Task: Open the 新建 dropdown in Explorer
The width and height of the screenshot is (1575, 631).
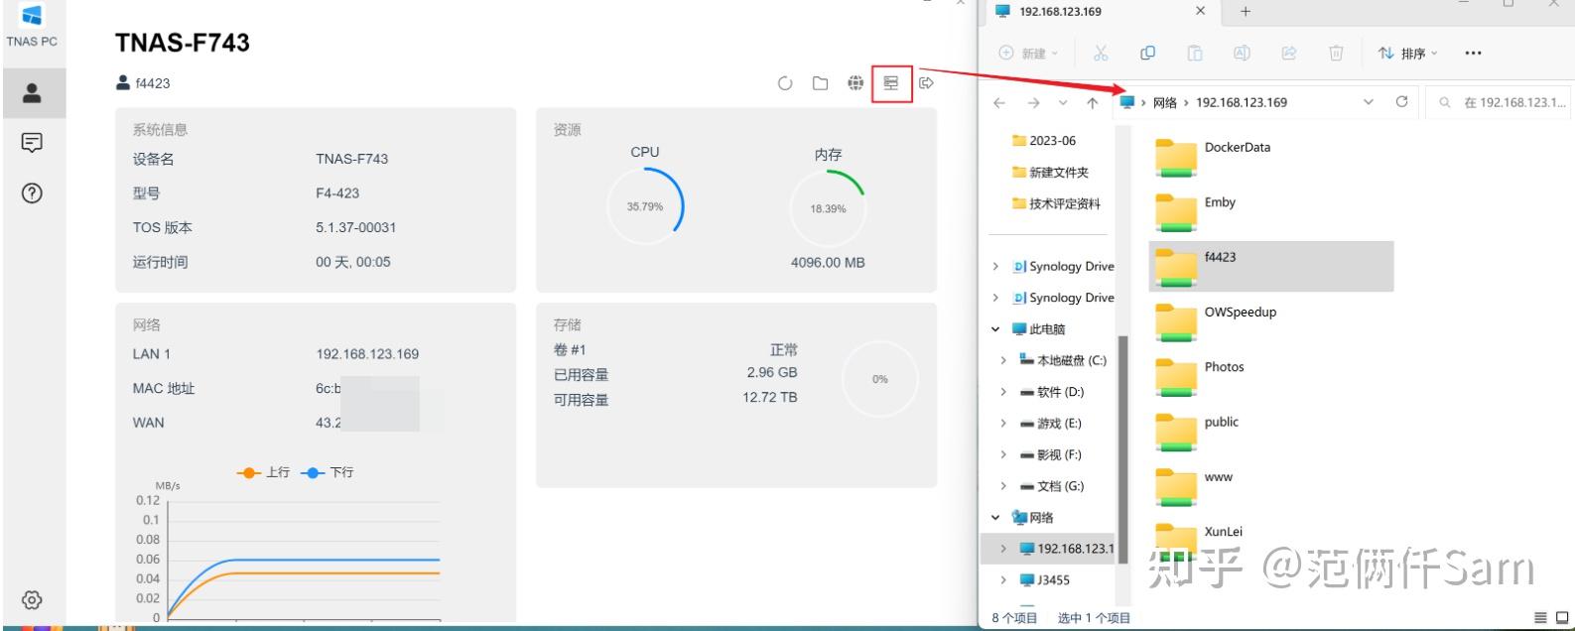Action: (1029, 54)
